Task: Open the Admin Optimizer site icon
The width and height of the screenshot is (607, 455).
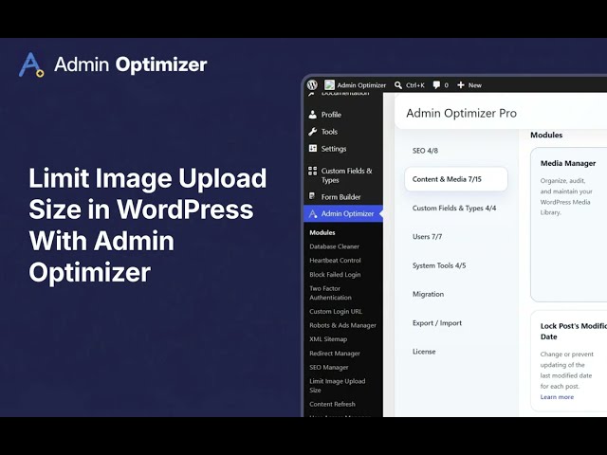Action: point(329,84)
